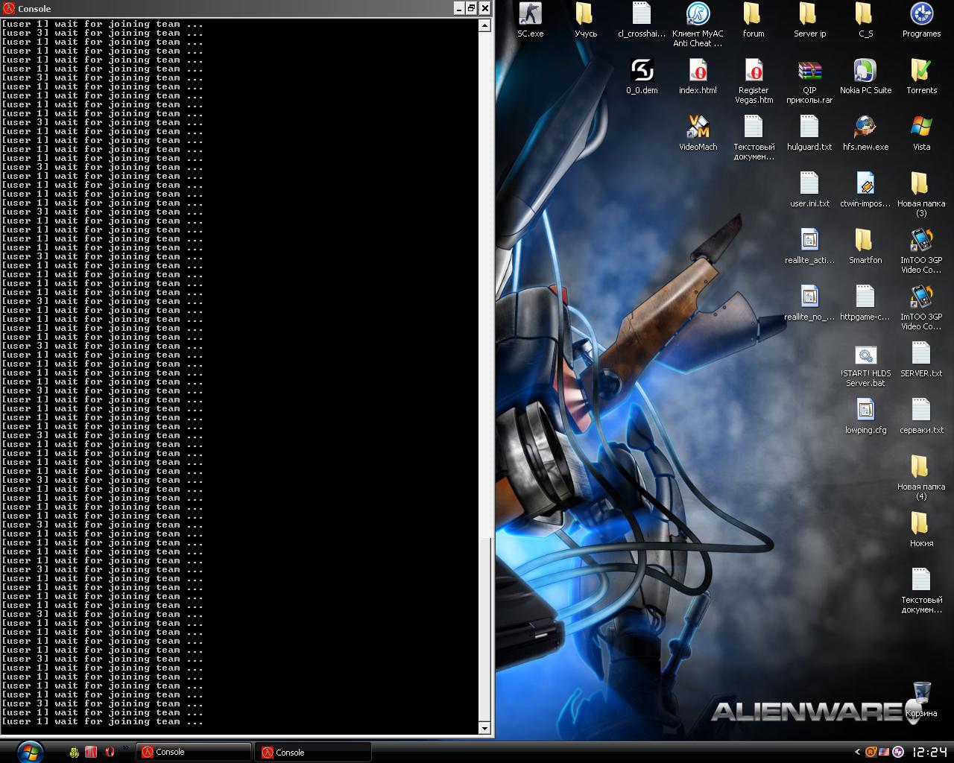Click the Console scrollbar up arrow

(x=484, y=25)
